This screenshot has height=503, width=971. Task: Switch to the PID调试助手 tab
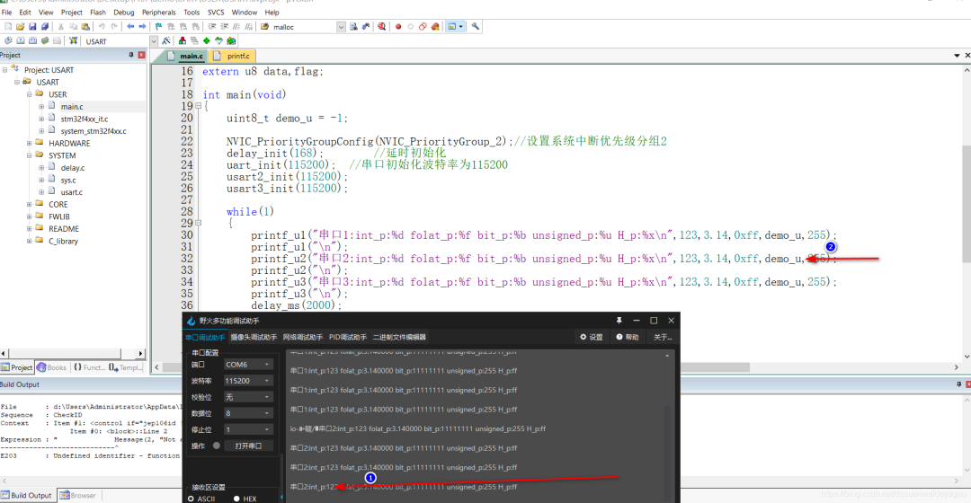point(347,337)
